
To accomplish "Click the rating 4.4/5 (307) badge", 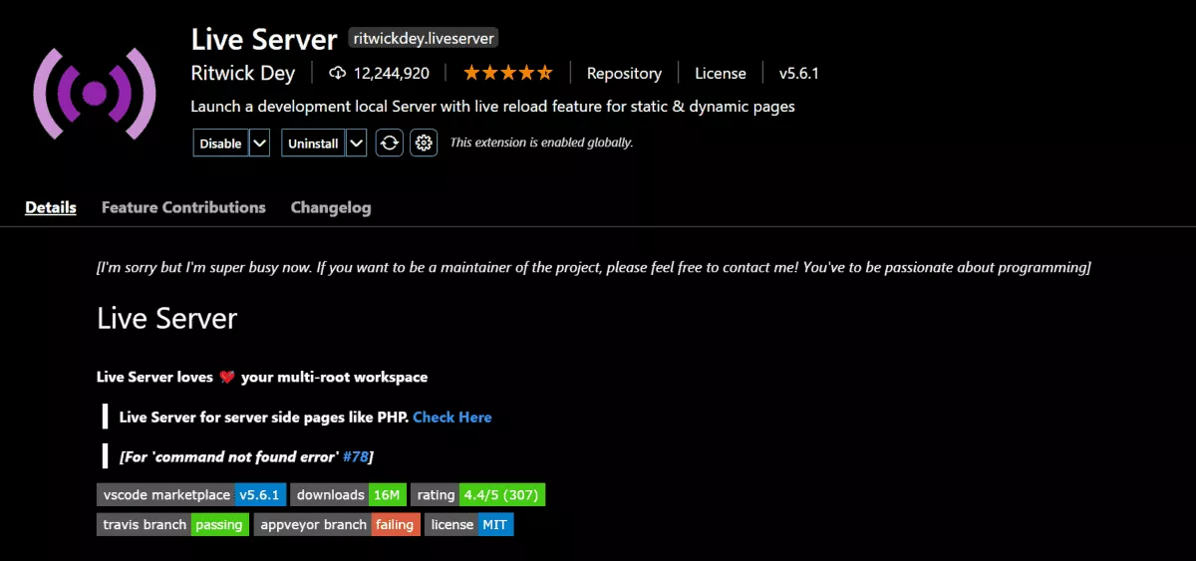I will pos(478,494).
